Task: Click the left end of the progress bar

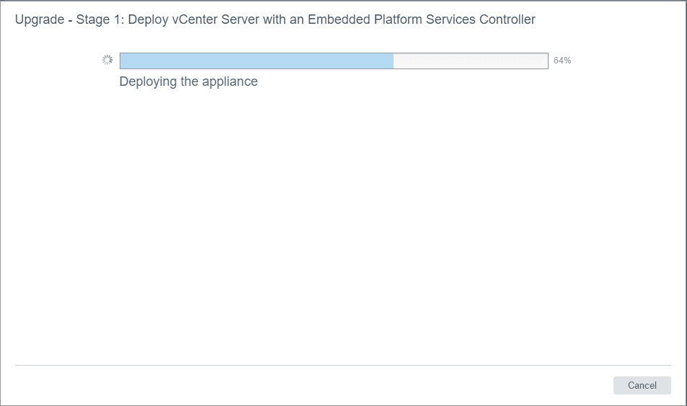Action: [123, 61]
